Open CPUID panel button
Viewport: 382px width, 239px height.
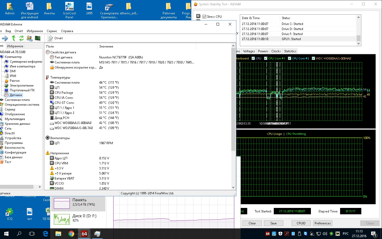pos(301,223)
